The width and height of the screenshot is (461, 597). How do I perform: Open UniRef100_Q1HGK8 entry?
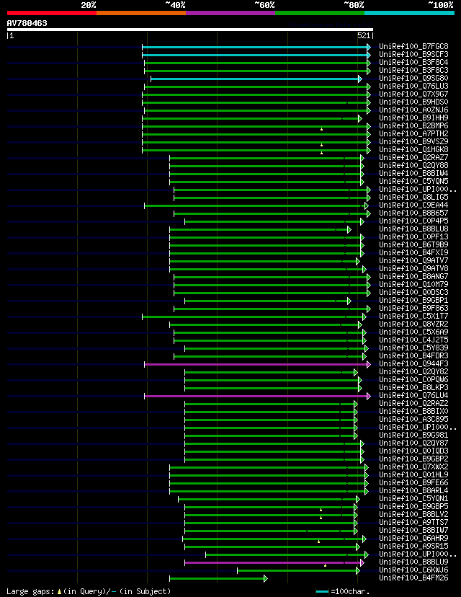(x=414, y=150)
